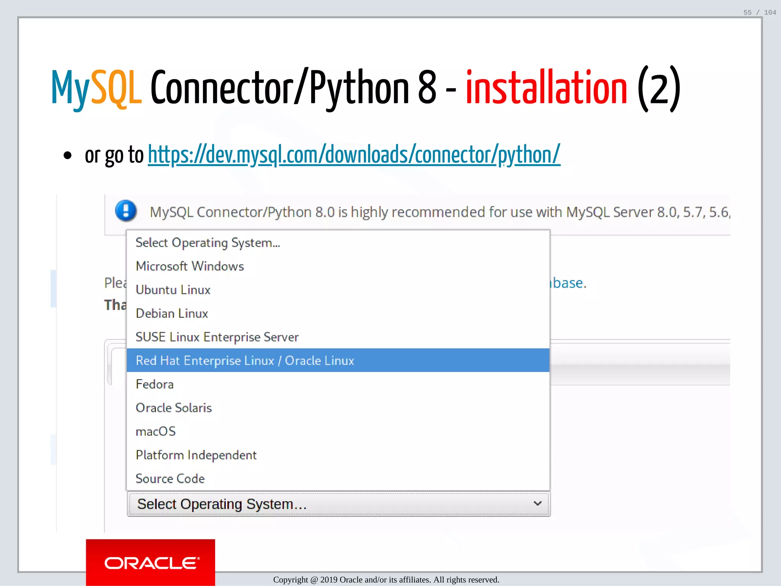The width and height of the screenshot is (781, 586).
Task: Click the 'Select Operating System...' placeholder entry
Action: [x=208, y=243]
